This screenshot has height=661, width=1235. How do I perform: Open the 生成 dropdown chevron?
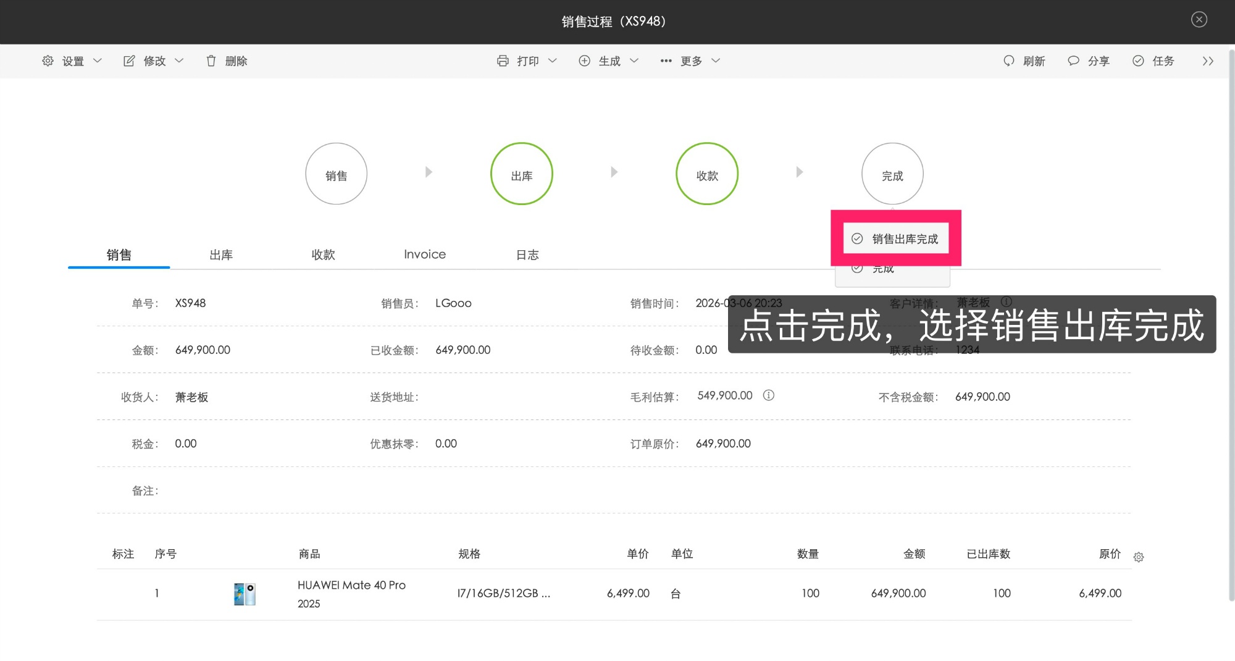[634, 61]
